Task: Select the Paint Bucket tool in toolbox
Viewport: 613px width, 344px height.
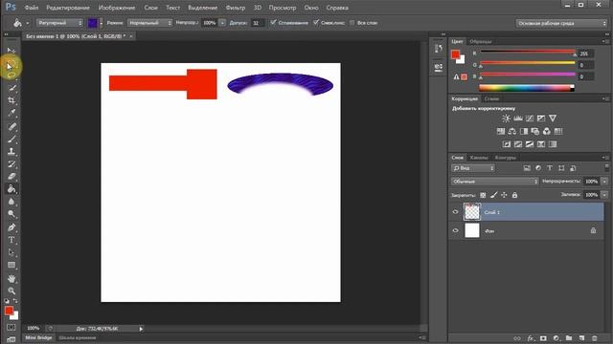Action: (11, 189)
